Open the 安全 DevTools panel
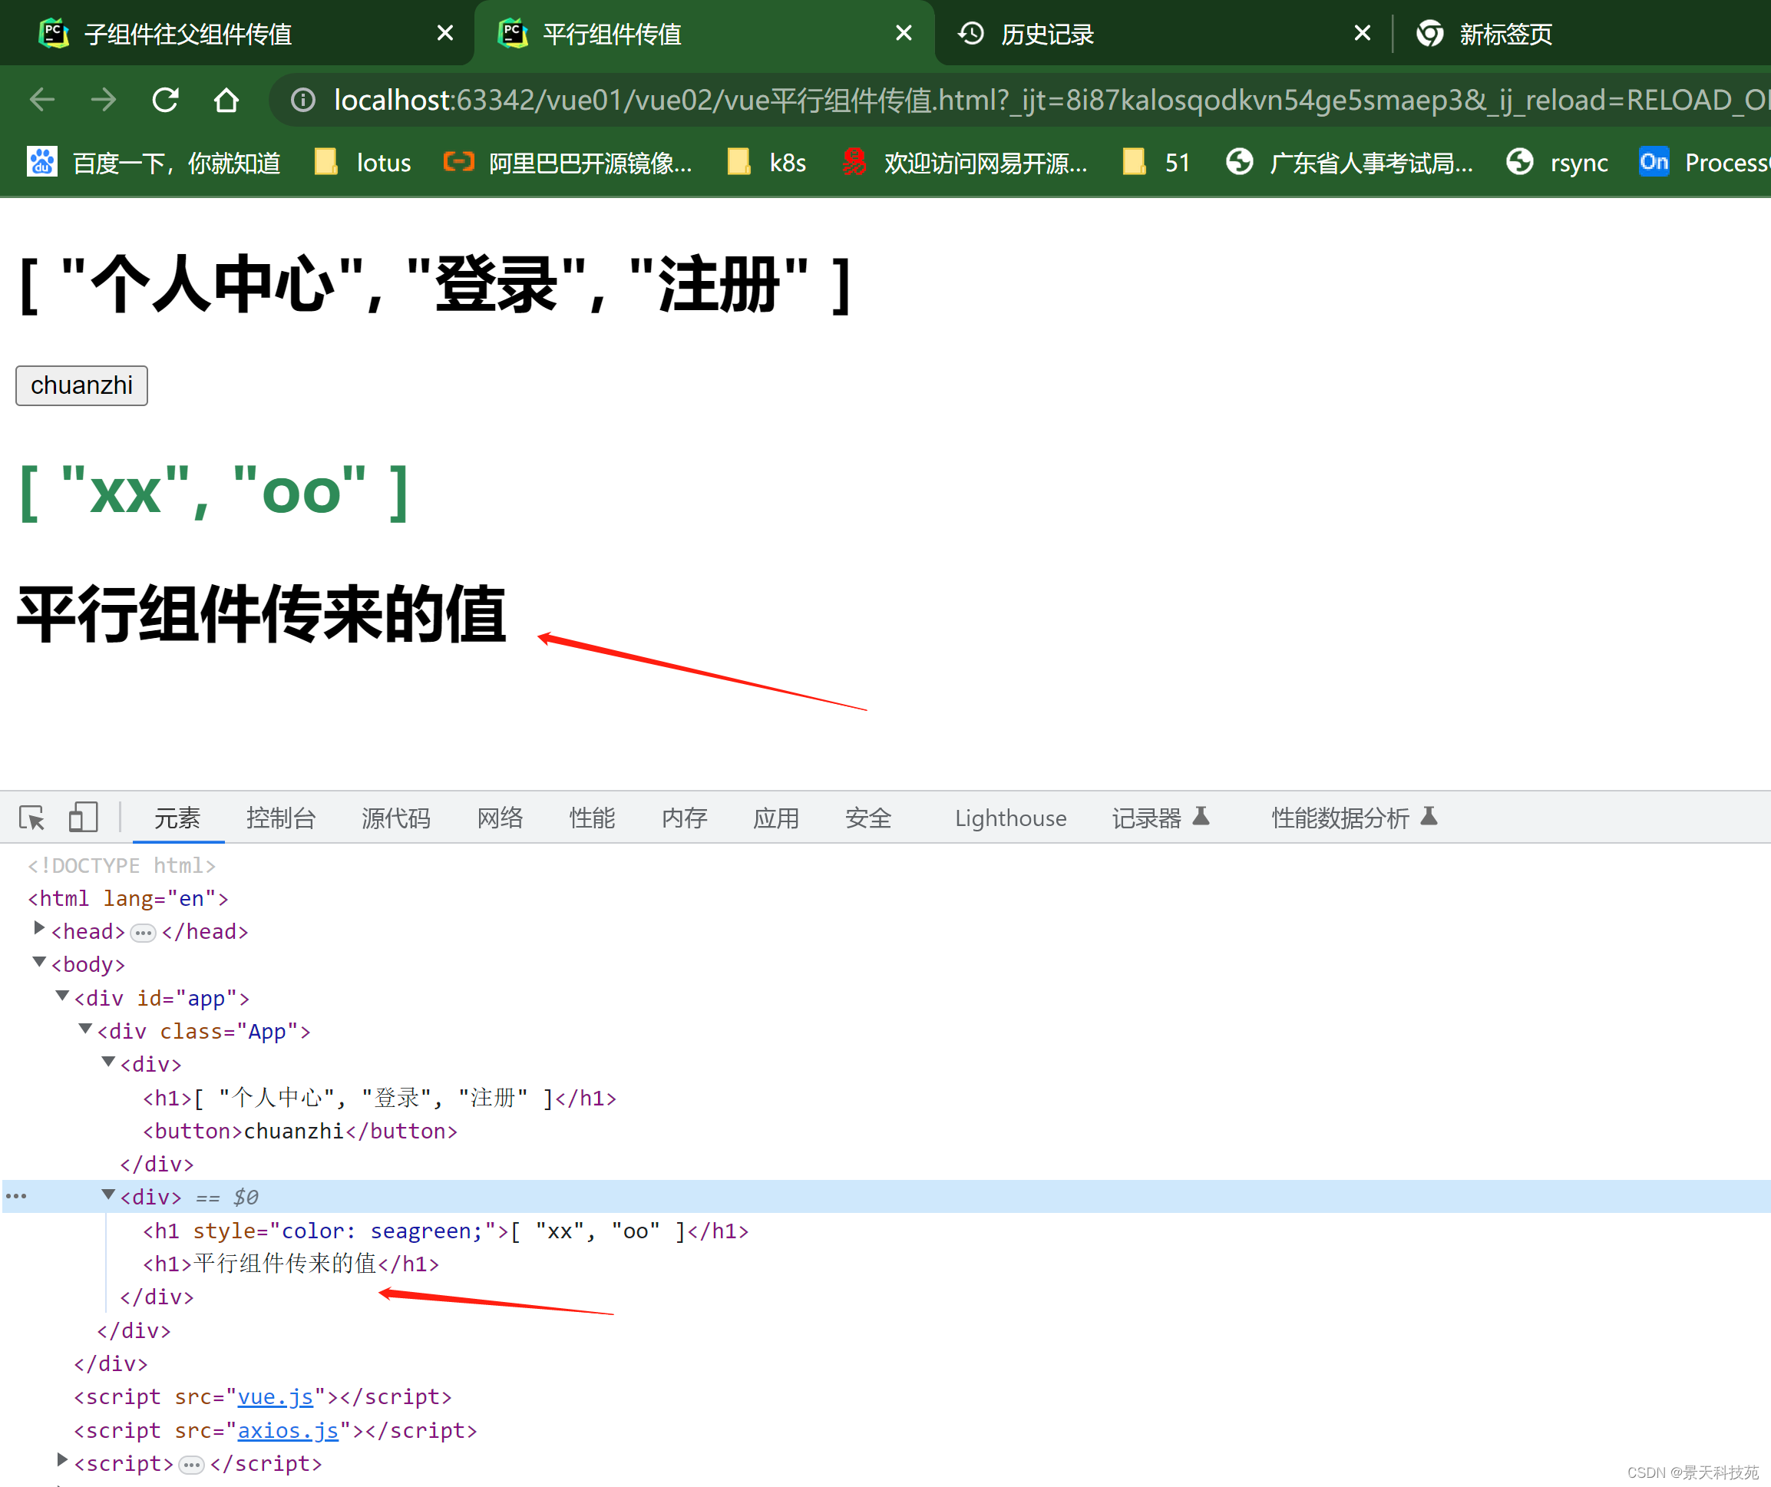 [x=867, y=818]
